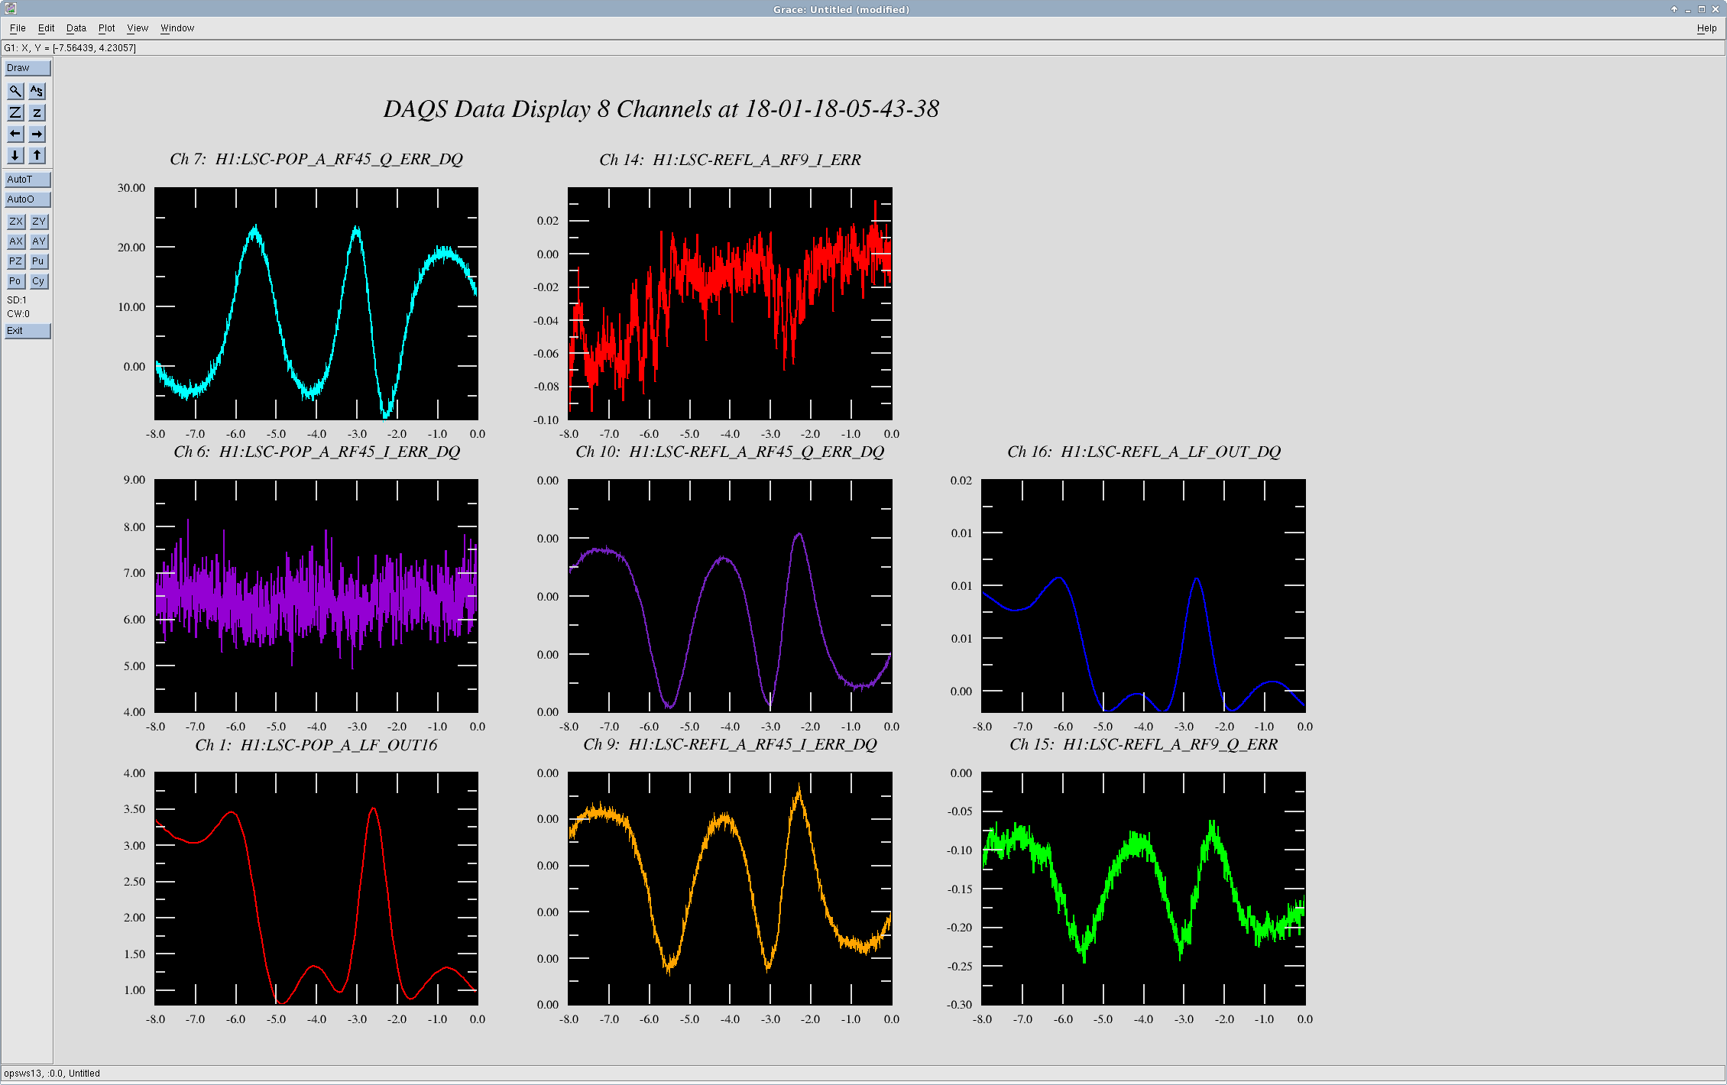This screenshot has height=1085, width=1727.
Task: Select the Ch 1 POP_A_LF_OUT16 red graph
Action: (316, 889)
